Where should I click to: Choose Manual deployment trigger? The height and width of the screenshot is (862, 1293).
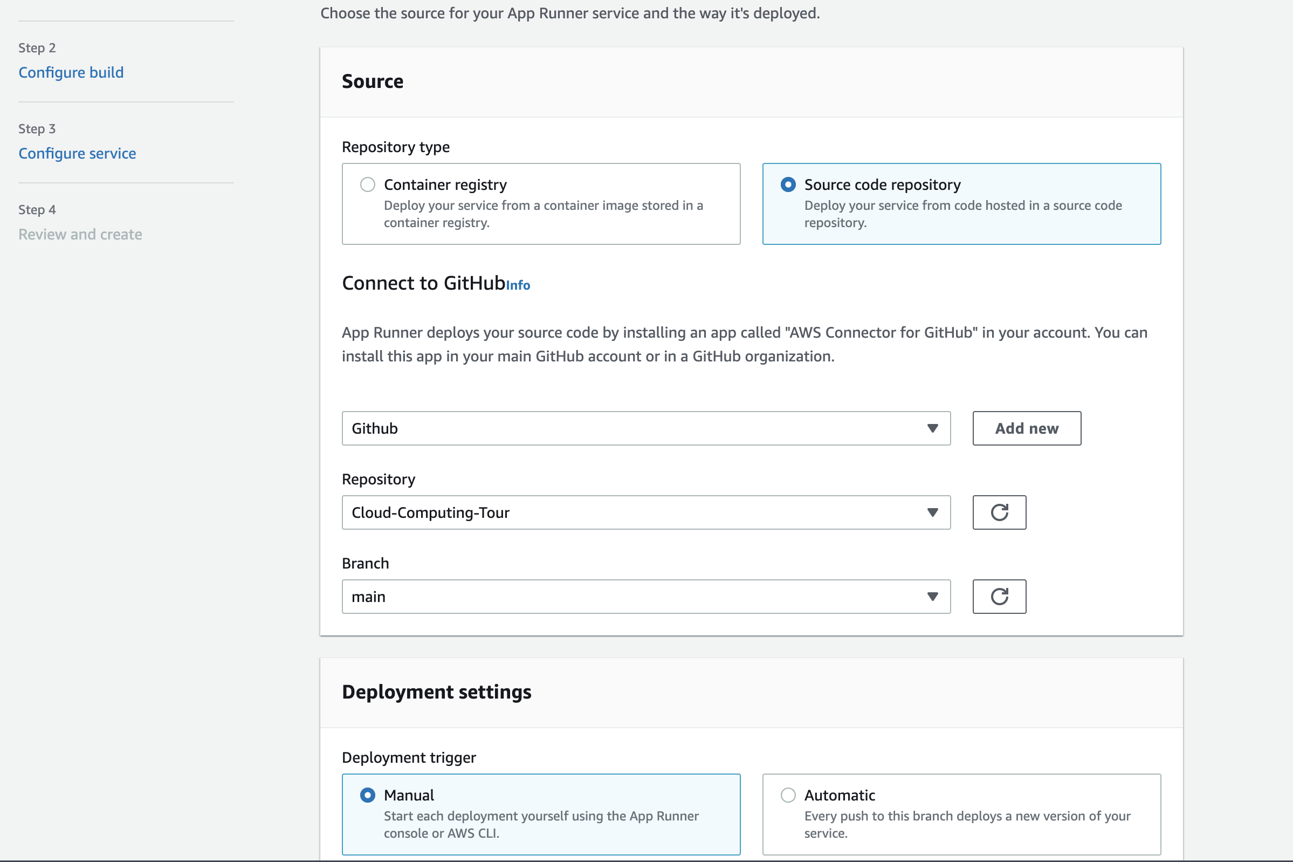[x=368, y=795]
